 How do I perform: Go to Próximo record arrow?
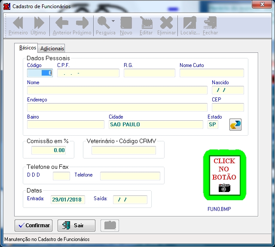82,23
